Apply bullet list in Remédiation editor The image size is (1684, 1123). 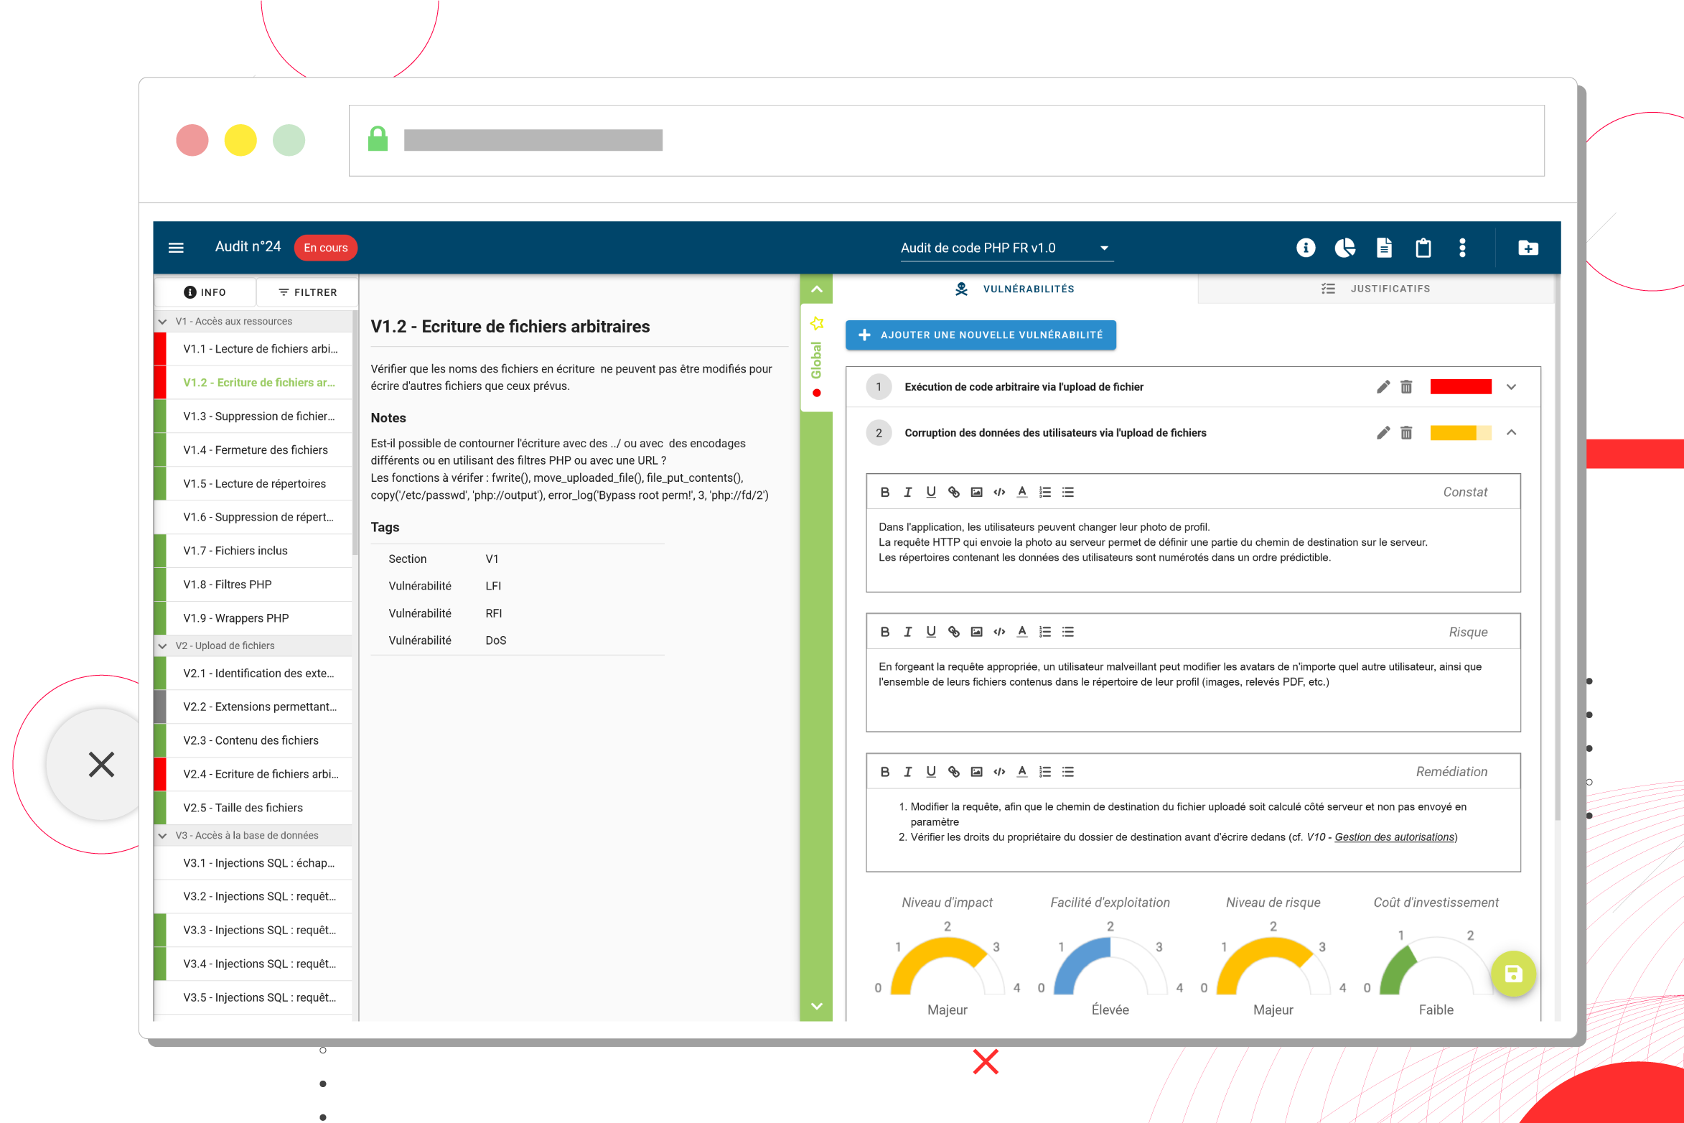(1068, 772)
